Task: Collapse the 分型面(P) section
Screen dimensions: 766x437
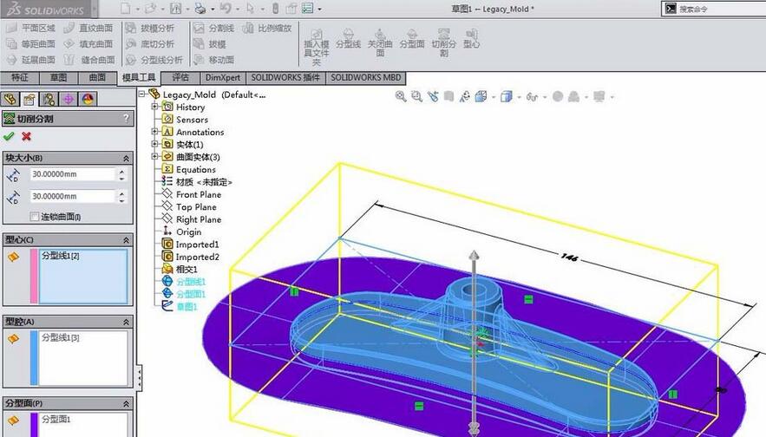Action: [126, 404]
